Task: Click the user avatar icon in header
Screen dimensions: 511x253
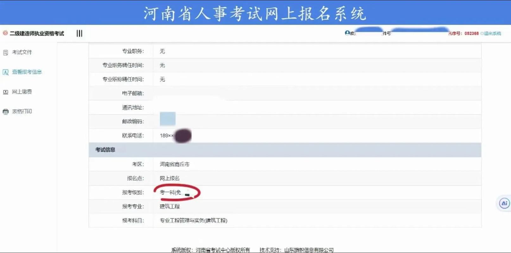Action: coord(347,33)
